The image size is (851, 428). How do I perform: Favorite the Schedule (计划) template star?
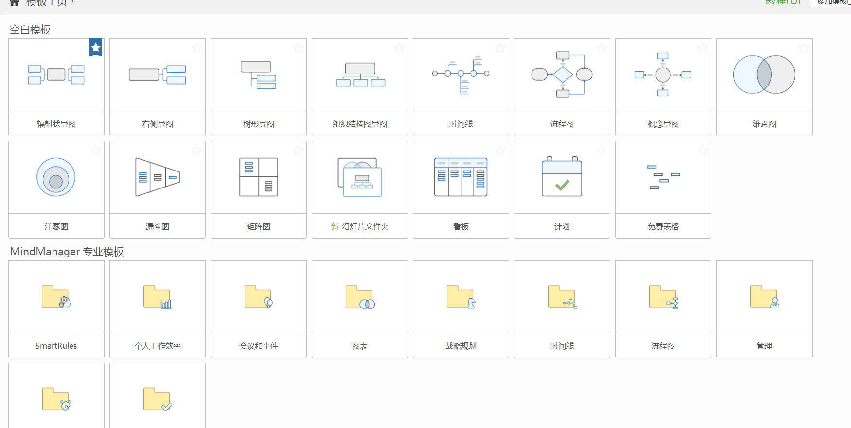[602, 150]
